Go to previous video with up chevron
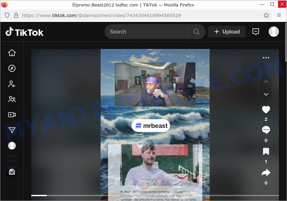 [266, 81]
